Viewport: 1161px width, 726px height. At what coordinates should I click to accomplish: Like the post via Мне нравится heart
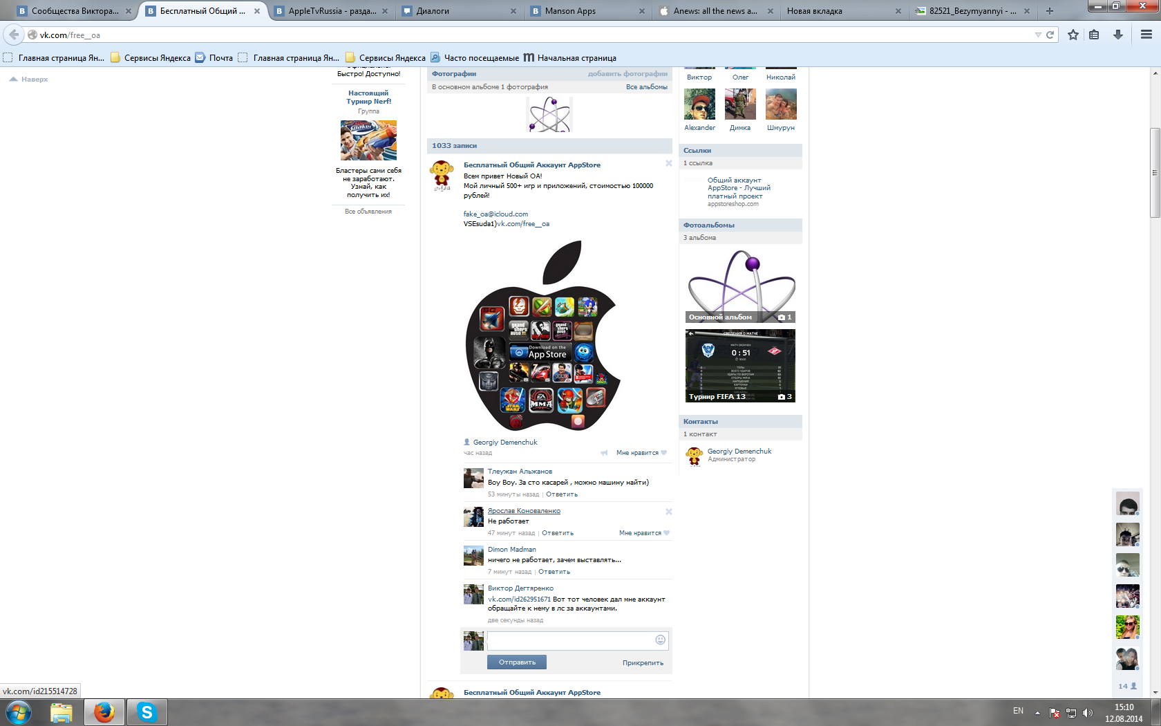coord(641,453)
